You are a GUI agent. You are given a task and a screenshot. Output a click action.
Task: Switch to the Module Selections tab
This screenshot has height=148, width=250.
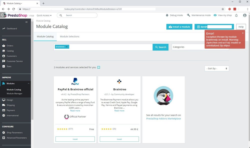(69, 36)
